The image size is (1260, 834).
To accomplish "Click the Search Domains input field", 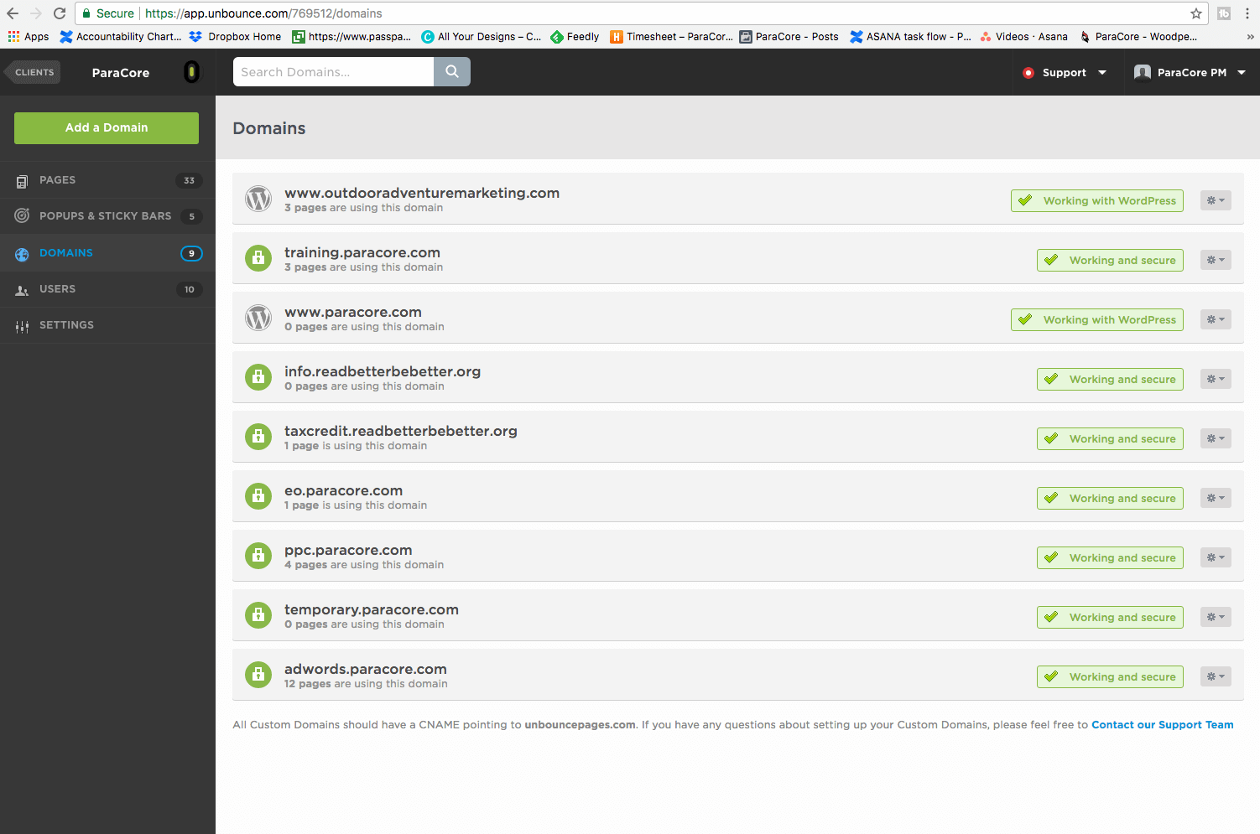I will click(x=333, y=72).
